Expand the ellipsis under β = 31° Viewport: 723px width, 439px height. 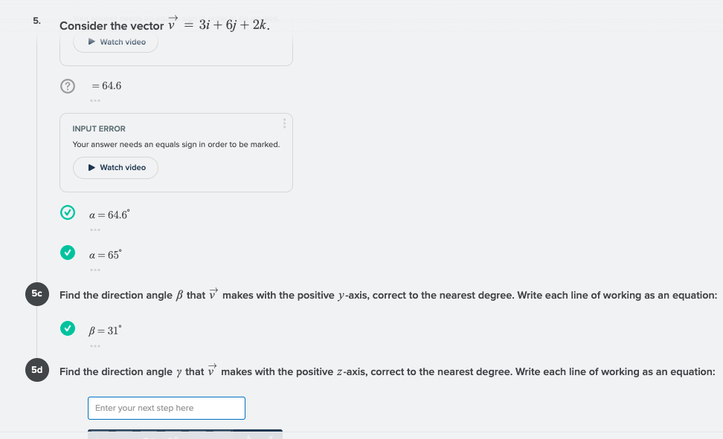click(x=95, y=345)
